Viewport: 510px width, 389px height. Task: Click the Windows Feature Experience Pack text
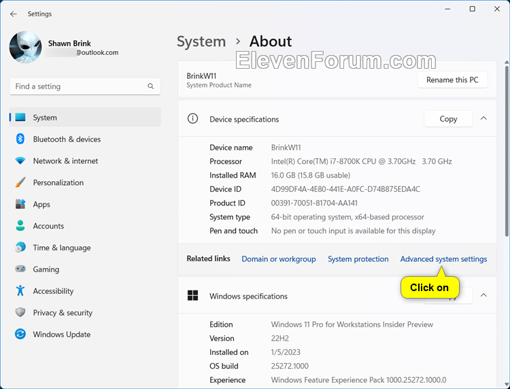click(x=359, y=380)
